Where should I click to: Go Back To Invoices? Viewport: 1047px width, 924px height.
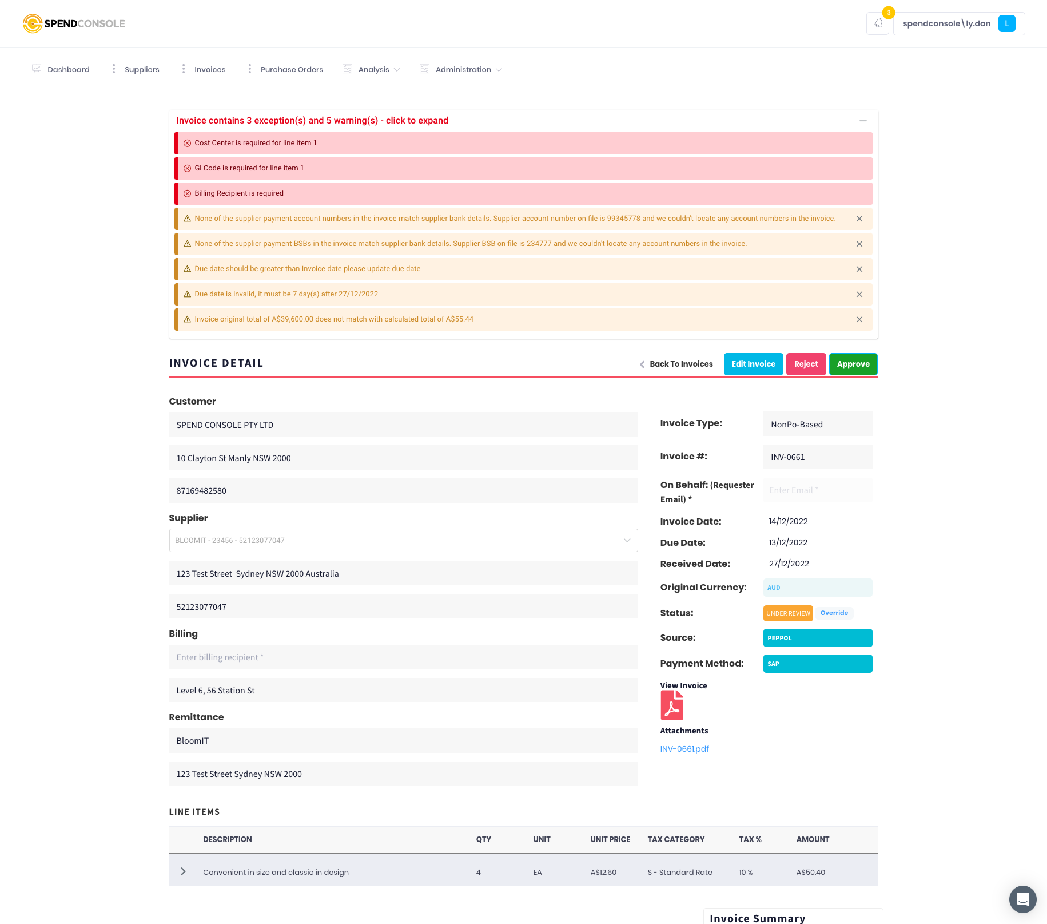tap(681, 364)
